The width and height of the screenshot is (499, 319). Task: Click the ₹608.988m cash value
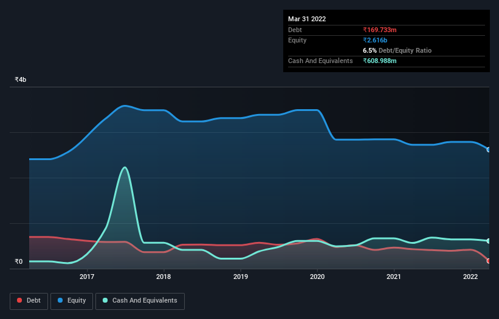(380, 61)
